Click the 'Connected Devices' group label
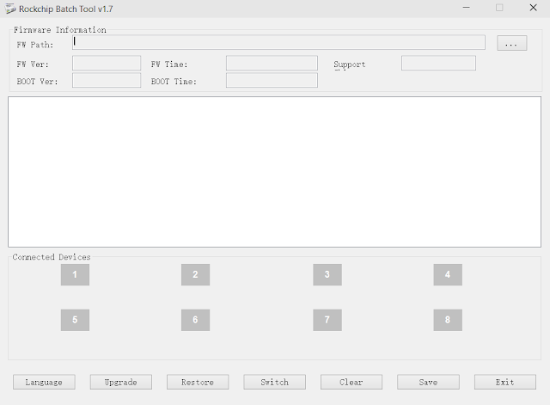The image size is (550, 405). click(52, 257)
